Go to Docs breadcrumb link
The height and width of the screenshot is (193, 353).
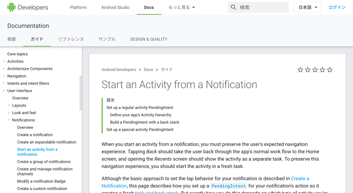pos(148,70)
